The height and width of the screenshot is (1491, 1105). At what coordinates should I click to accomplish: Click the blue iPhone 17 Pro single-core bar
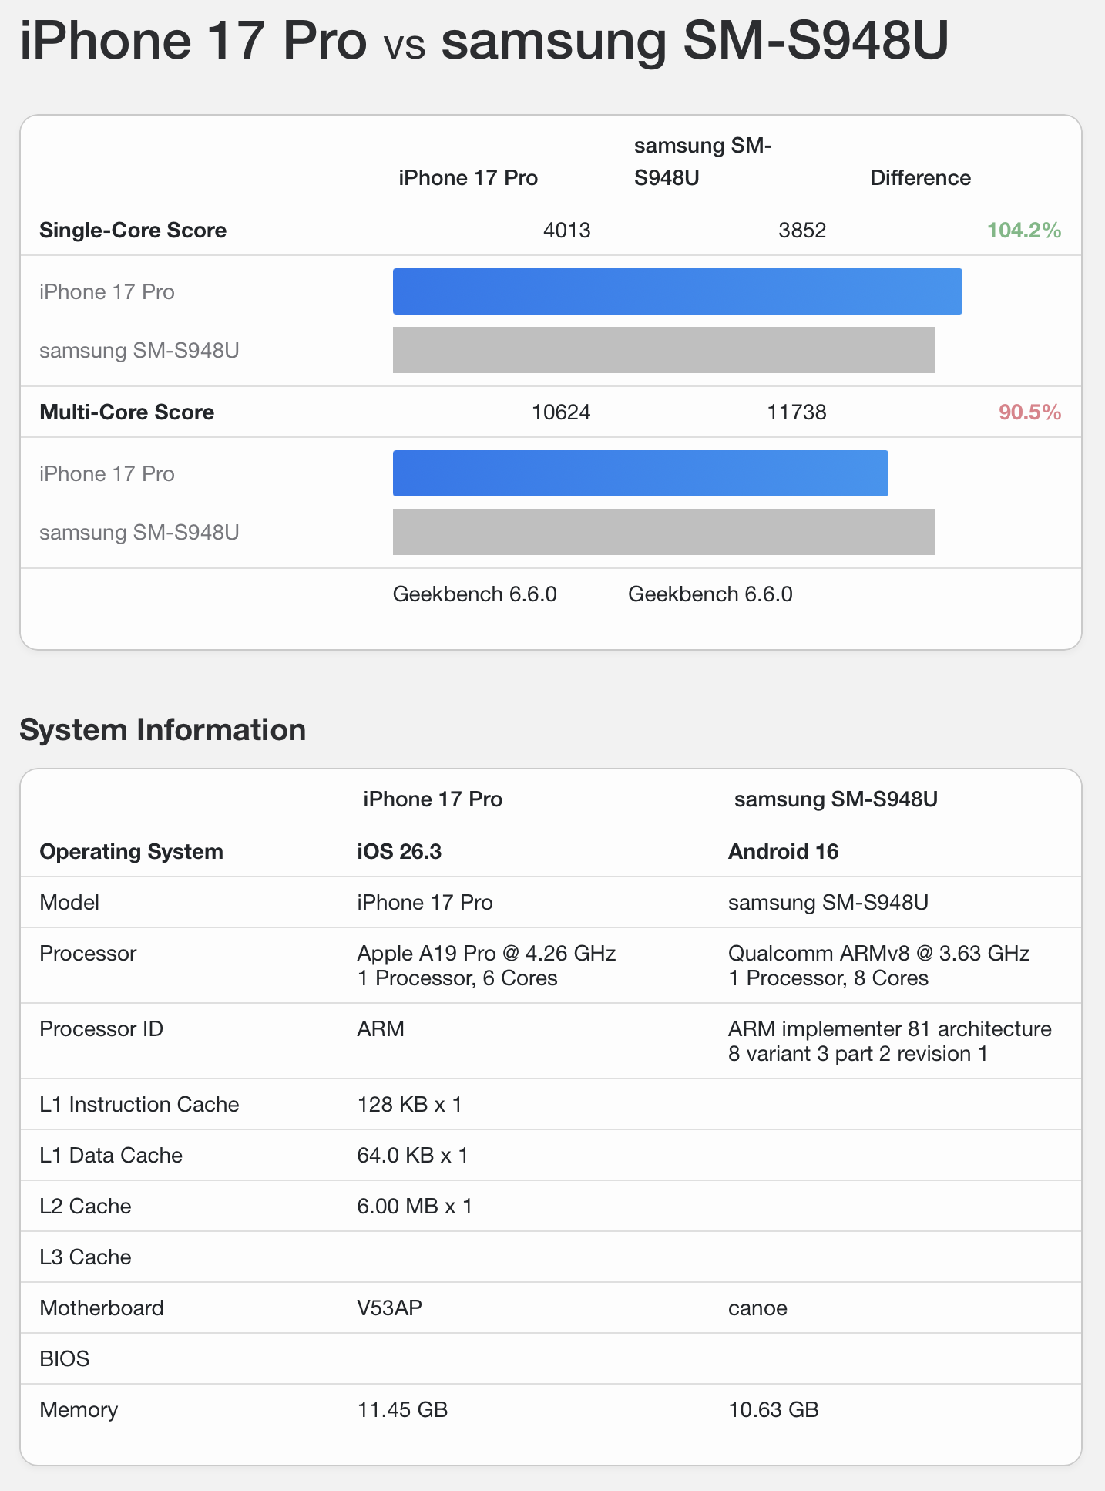(x=677, y=291)
